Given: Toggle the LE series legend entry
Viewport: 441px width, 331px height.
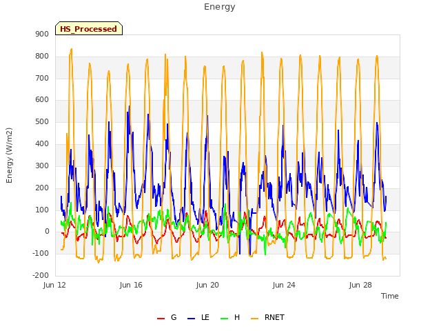Looking at the screenshot, I should click(x=198, y=317).
